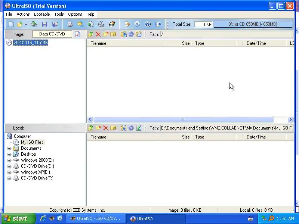This screenshot has width=299, height=224.
Task: Click the blue question mark Help icon
Action: (148, 24)
